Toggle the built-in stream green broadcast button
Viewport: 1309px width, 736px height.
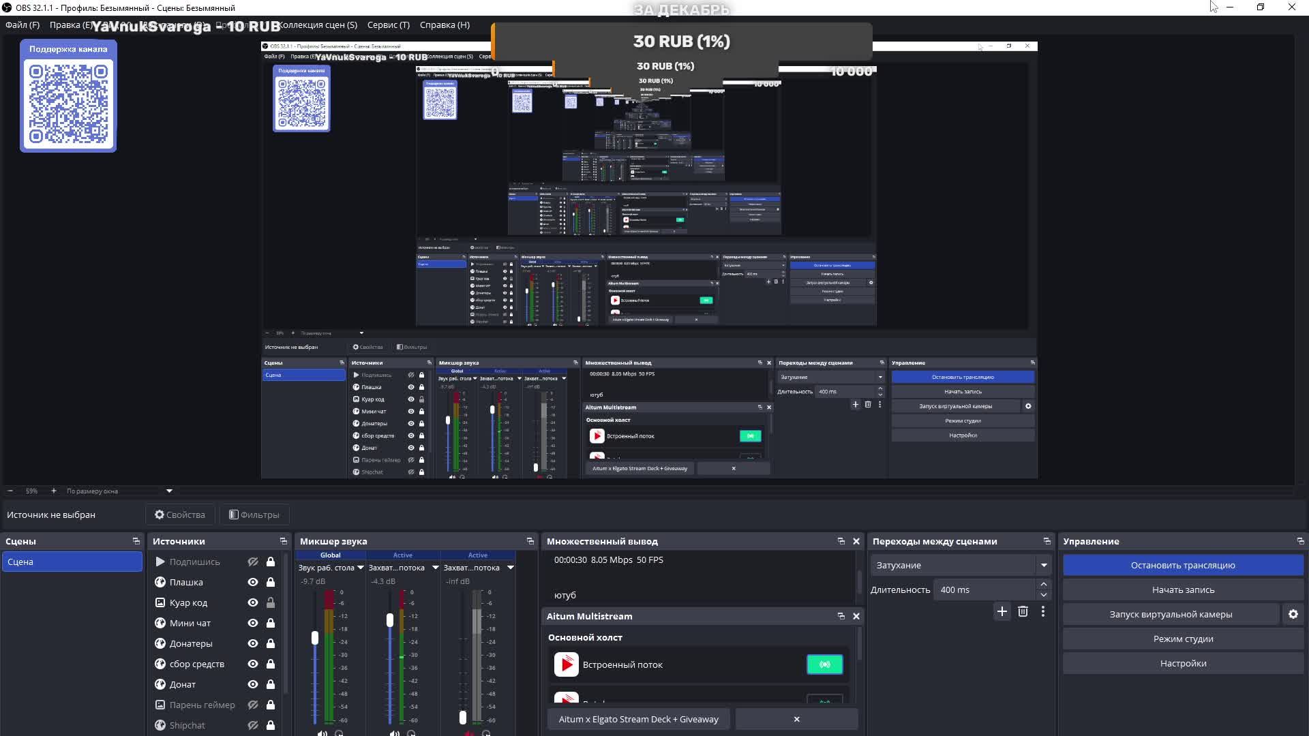(824, 664)
